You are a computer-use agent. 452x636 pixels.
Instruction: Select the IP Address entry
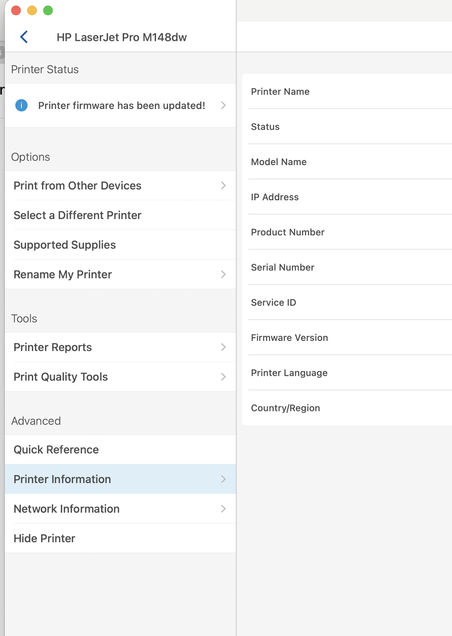pos(274,197)
